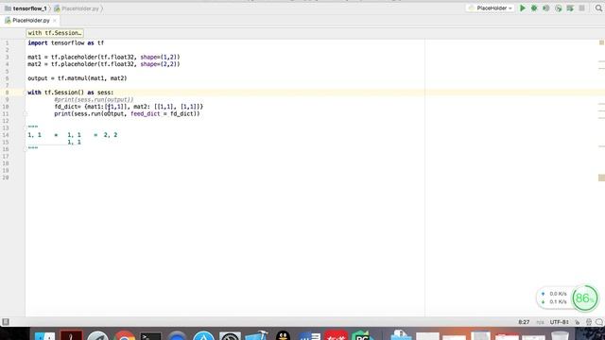
Task: Click line number 3 in the gutter
Action: point(7,57)
